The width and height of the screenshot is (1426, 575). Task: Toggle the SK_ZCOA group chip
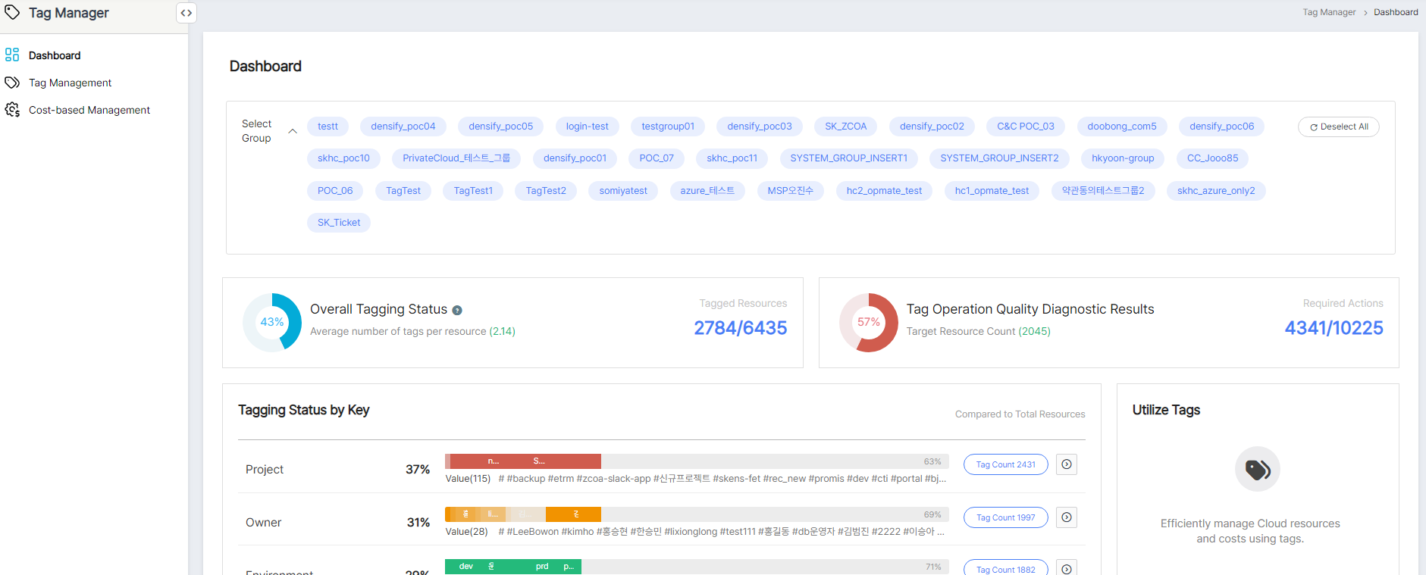coord(846,127)
